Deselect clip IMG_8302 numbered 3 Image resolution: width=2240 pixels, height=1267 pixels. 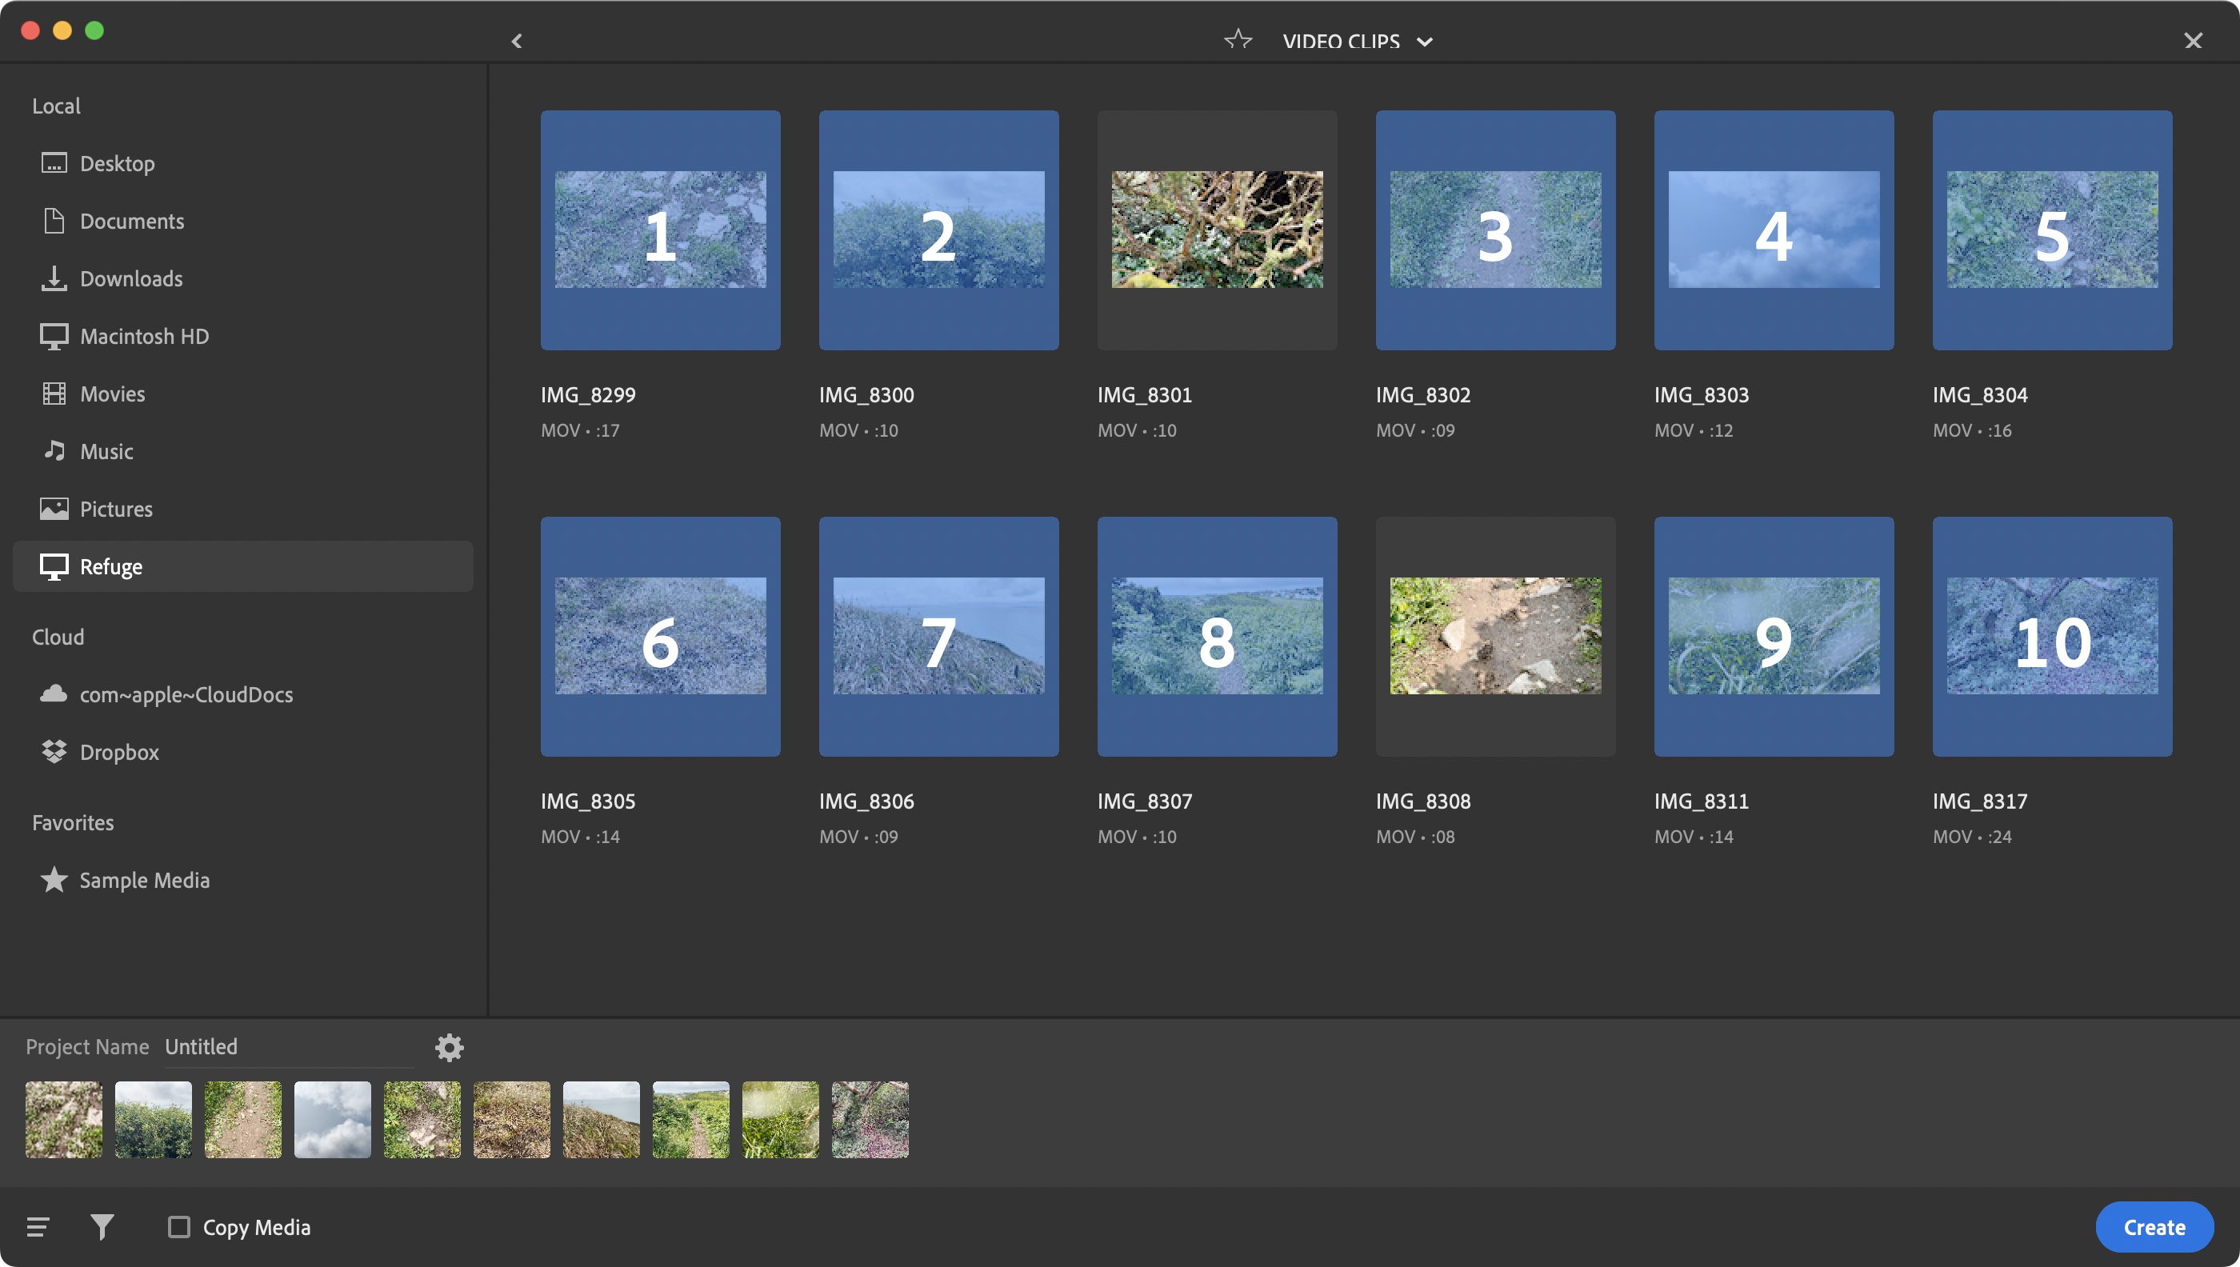(x=1495, y=230)
